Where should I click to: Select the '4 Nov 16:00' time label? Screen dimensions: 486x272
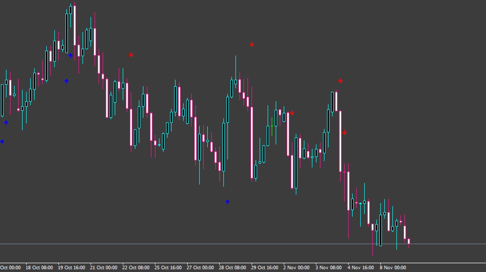[x=361, y=267]
